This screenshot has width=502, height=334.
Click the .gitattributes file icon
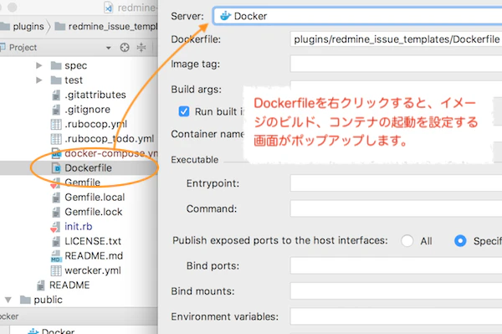tap(56, 95)
